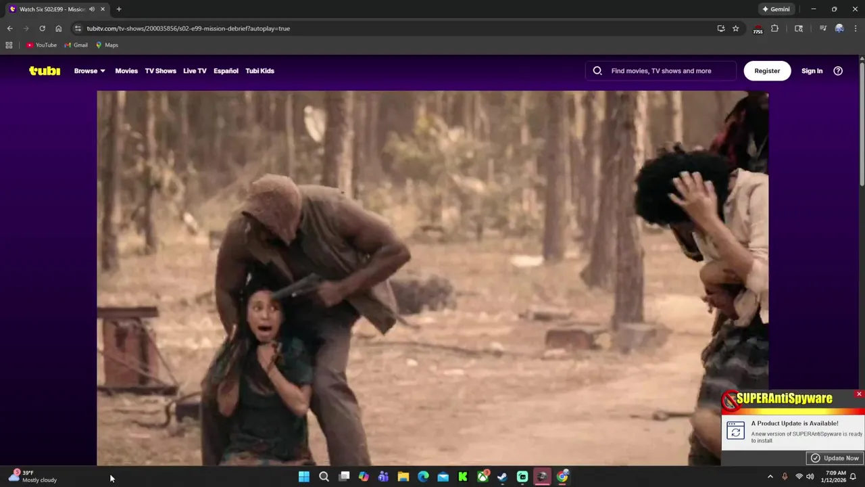Close the SUPERAntiSpyware popup
Screen dimensions: 865x487
click(x=859, y=394)
